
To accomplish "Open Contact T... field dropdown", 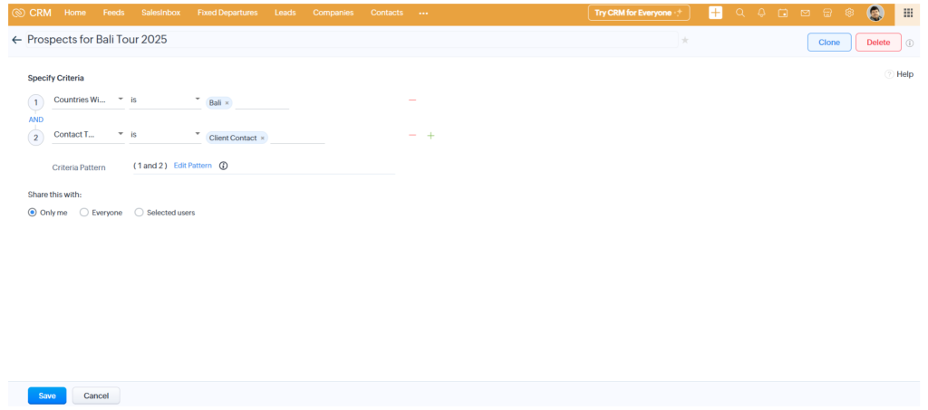I will (88, 135).
